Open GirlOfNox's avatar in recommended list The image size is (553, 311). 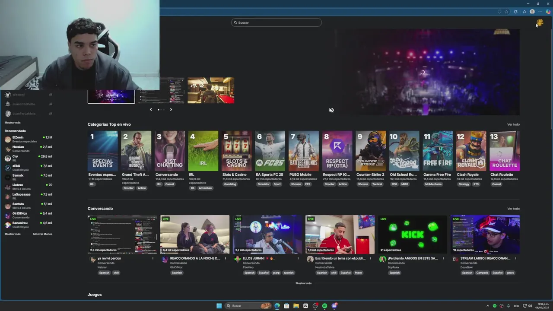tap(7, 215)
